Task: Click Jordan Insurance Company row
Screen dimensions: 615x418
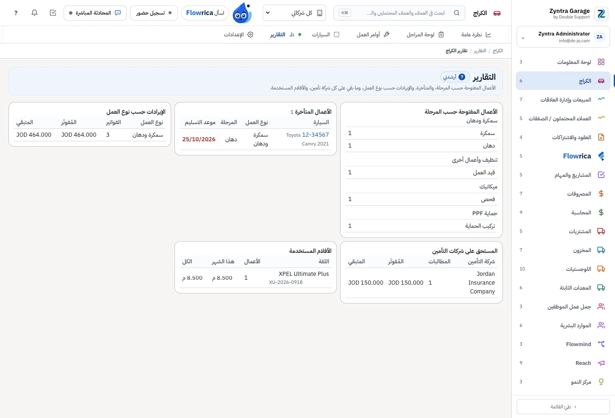Action: [421, 283]
